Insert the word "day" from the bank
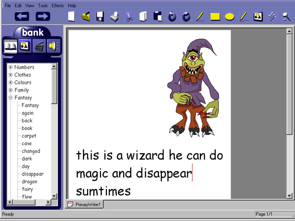 pos(26,166)
